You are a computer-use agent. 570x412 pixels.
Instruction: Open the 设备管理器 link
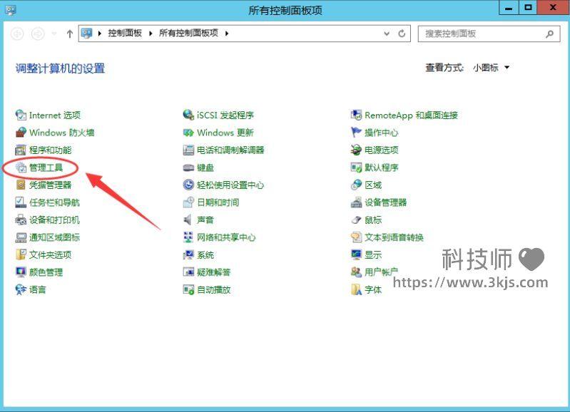(385, 202)
